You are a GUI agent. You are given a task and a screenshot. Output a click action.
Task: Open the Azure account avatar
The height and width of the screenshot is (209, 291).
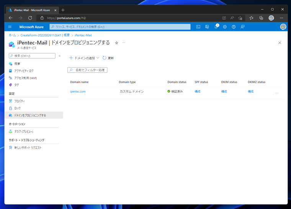(283, 27)
